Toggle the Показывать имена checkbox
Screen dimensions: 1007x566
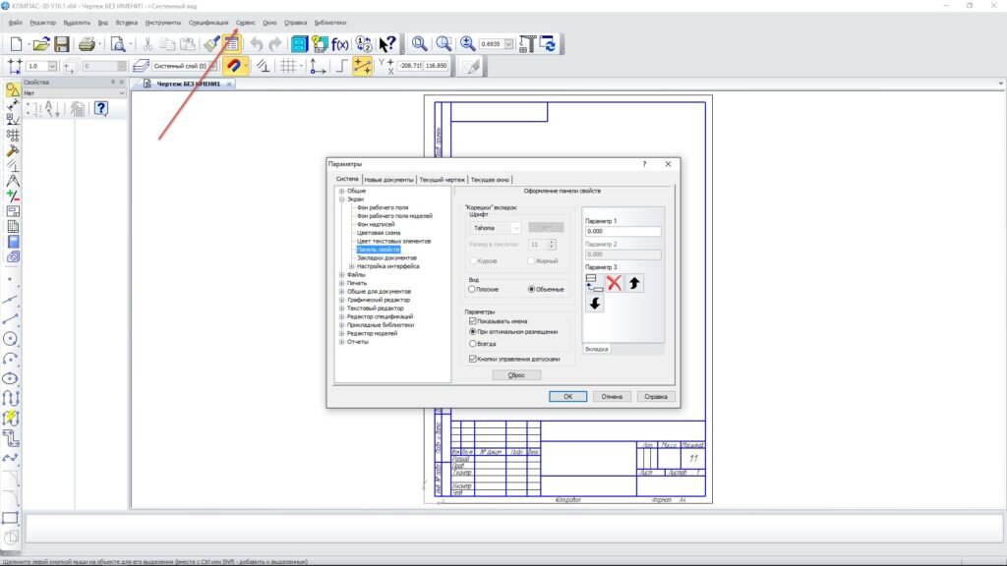(473, 321)
